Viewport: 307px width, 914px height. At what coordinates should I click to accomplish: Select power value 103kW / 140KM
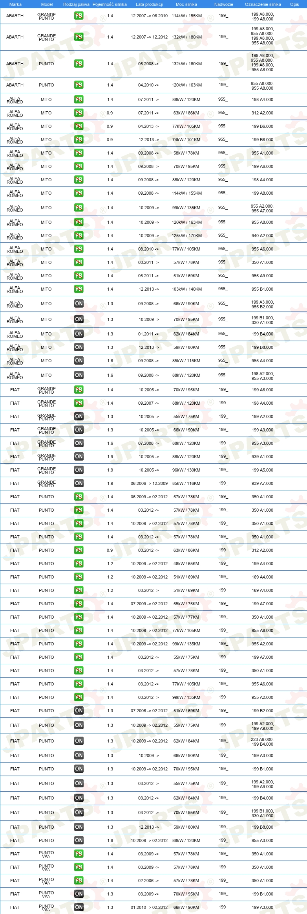(x=186, y=289)
